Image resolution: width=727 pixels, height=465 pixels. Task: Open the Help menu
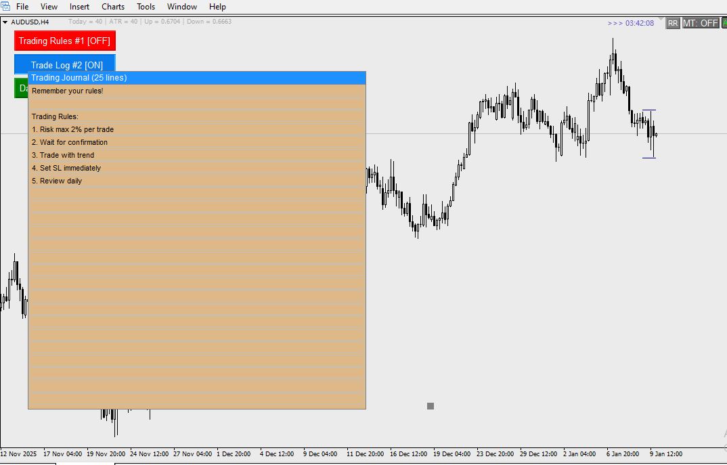(217, 7)
